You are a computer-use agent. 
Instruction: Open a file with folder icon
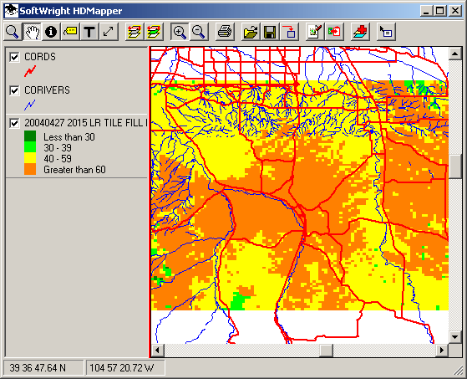click(250, 32)
